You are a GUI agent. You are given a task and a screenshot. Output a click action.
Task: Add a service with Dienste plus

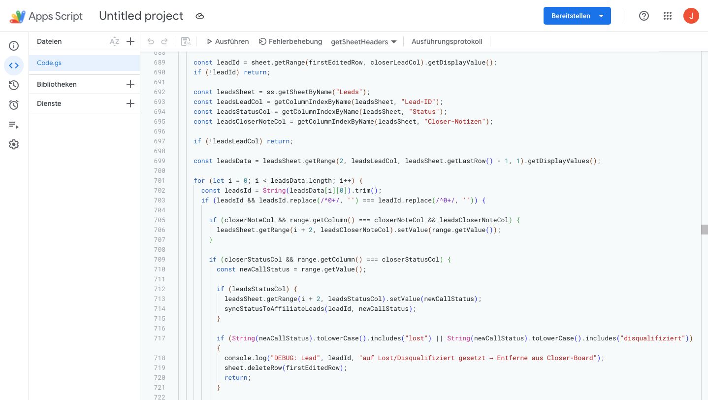[x=130, y=103]
